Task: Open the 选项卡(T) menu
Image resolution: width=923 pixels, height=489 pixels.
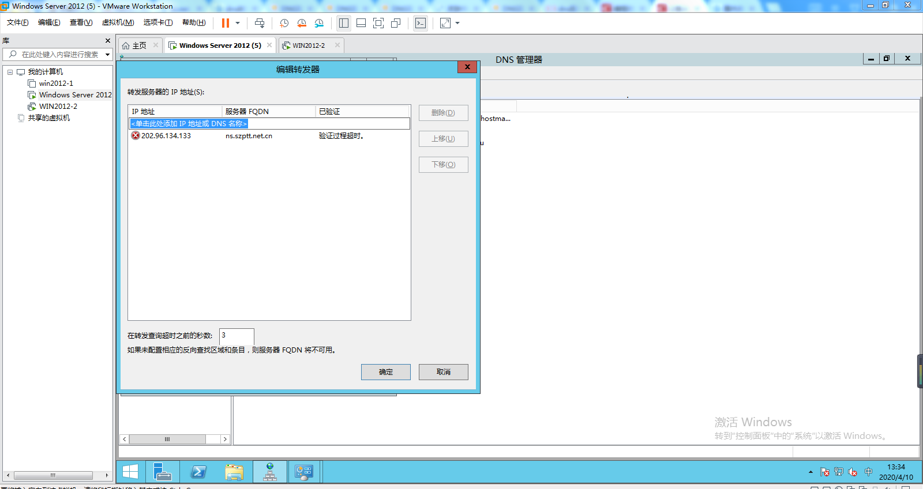Action: point(158,22)
